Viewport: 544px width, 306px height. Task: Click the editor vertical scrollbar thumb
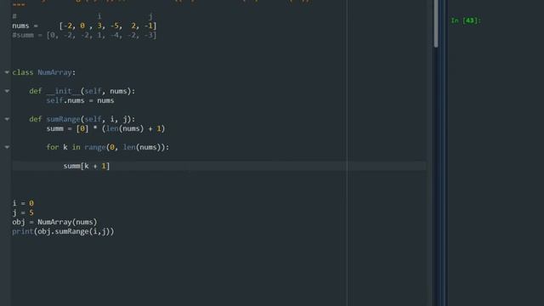pyautogui.click(x=436, y=23)
